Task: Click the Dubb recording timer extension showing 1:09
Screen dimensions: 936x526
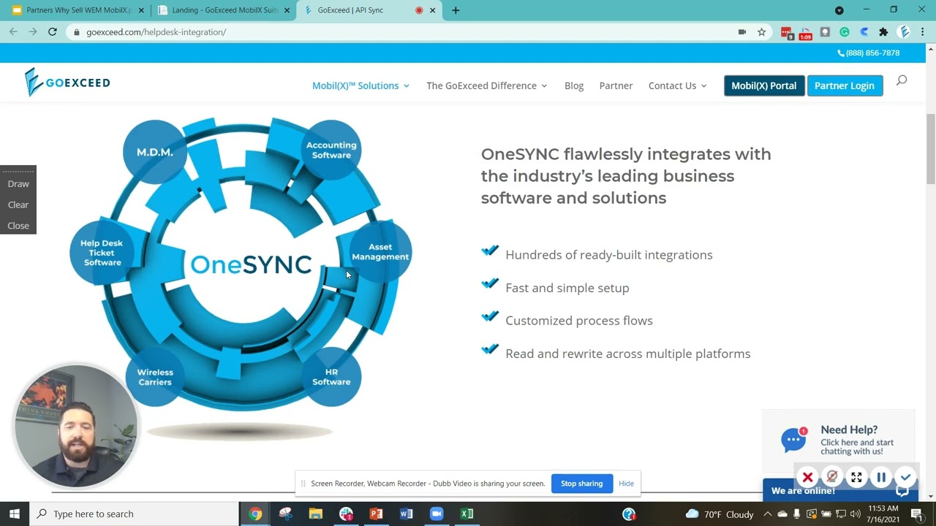Action: pos(805,32)
